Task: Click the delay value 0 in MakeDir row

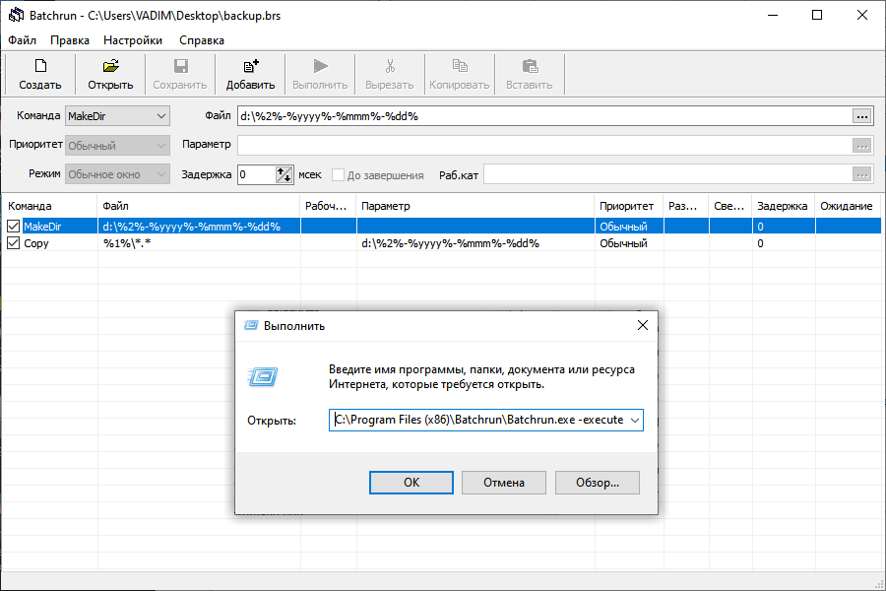Action: coord(761,227)
